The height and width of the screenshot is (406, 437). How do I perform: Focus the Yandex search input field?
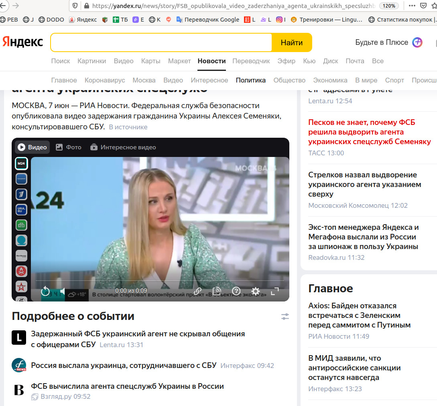click(161, 42)
